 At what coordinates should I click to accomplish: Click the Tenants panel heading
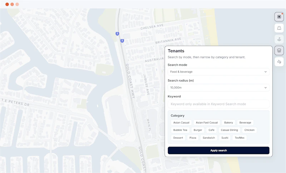[176, 51]
